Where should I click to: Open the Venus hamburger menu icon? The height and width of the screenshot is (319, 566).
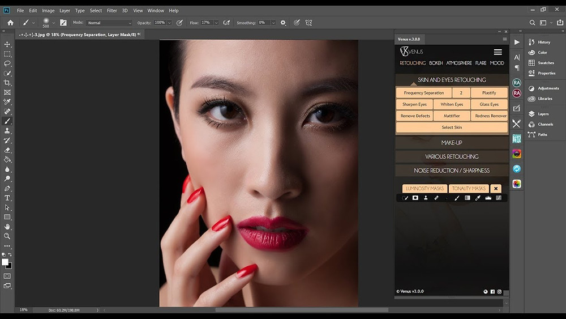[x=498, y=52]
